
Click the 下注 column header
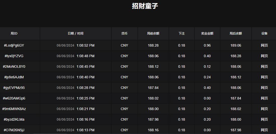pyautogui.click(x=181, y=33)
